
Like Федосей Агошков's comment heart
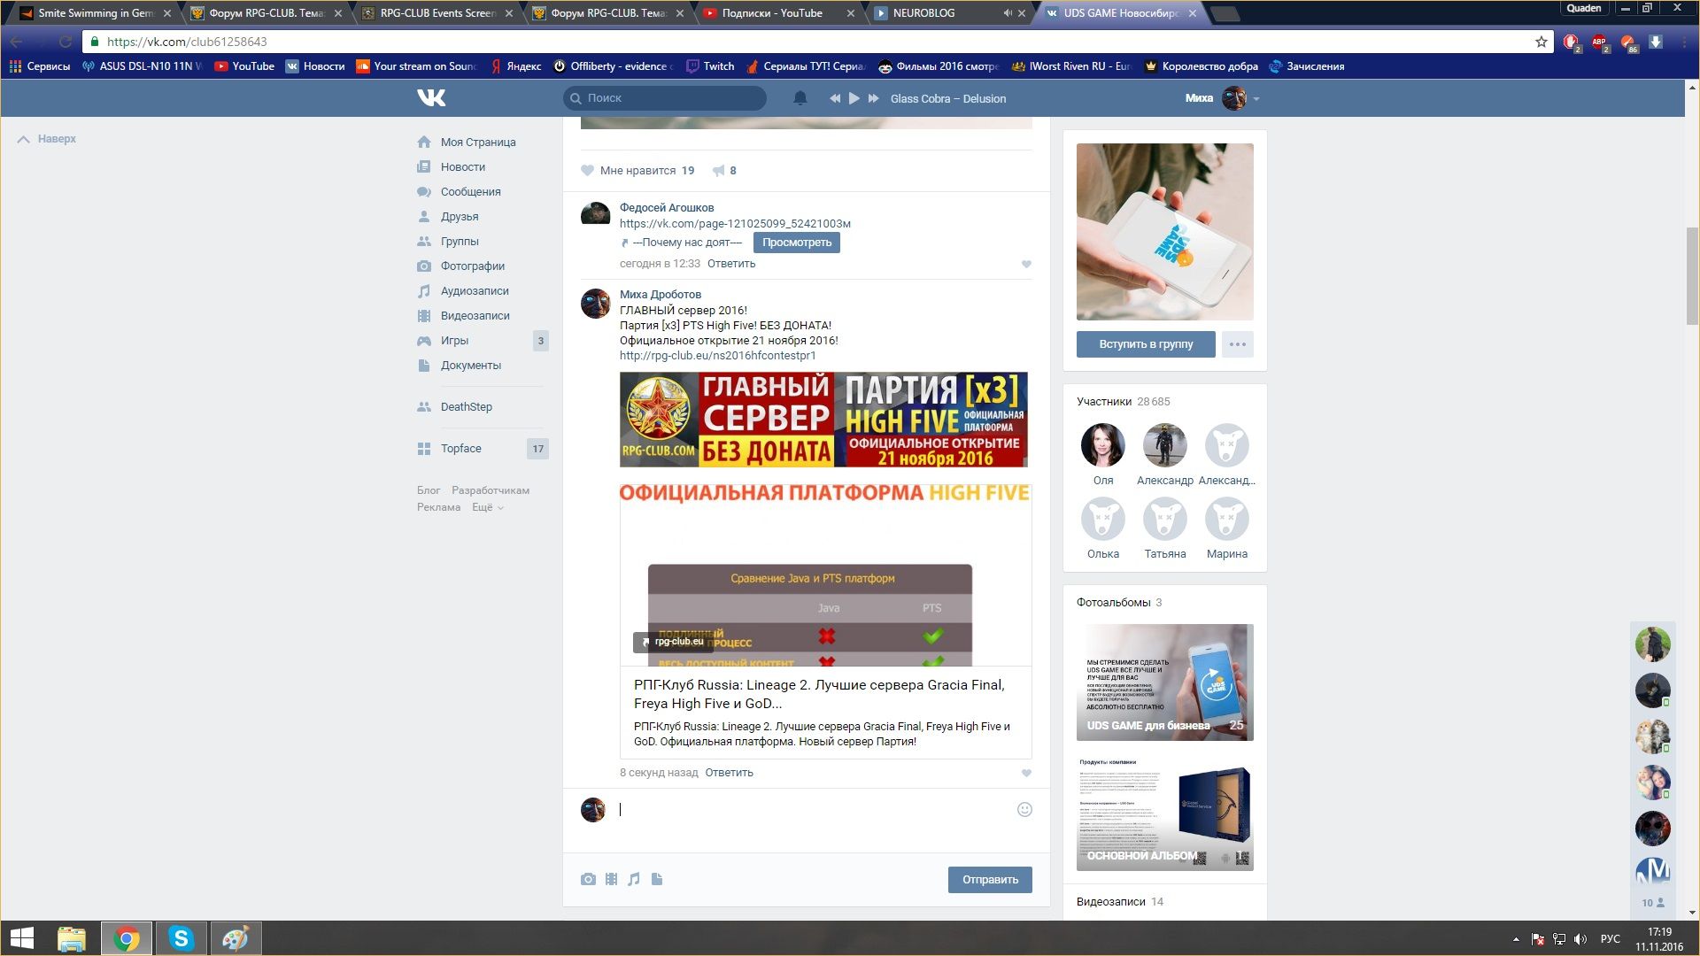click(x=1026, y=264)
